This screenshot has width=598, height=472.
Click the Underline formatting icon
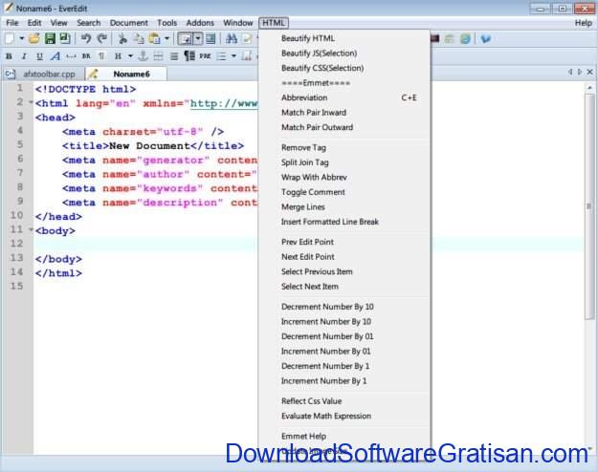39,56
